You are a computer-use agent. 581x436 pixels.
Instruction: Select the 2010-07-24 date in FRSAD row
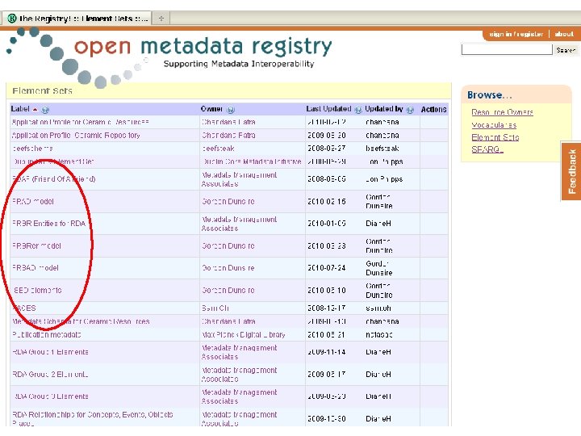[327, 268]
